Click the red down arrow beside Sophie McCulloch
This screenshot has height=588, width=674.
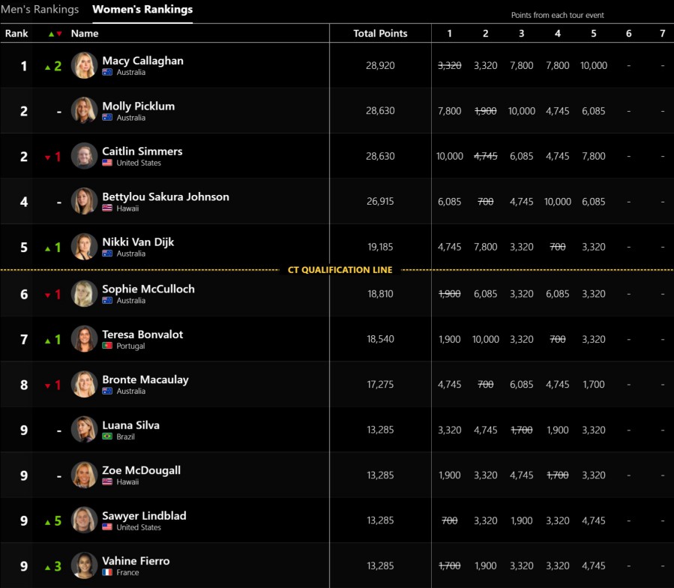click(x=48, y=295)
